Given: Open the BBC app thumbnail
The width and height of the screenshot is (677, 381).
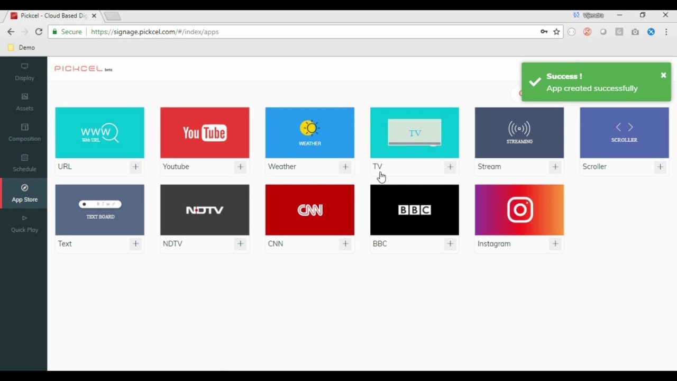Looking at the screenshot, I should pyautogui.click(x=415, y=210).
